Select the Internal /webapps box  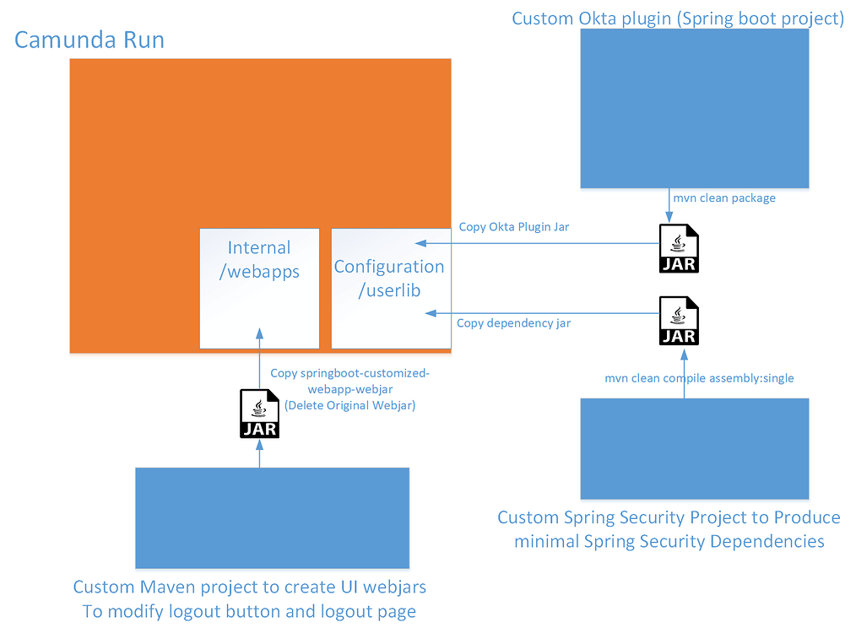[x=259, y=287]
